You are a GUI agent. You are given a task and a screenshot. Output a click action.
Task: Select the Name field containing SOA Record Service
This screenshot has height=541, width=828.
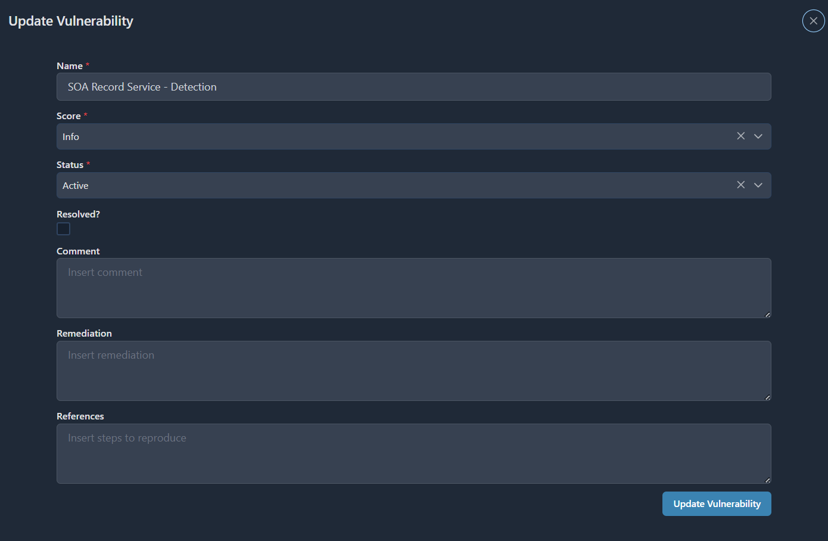pyautogui.click(x=414, y=86)
